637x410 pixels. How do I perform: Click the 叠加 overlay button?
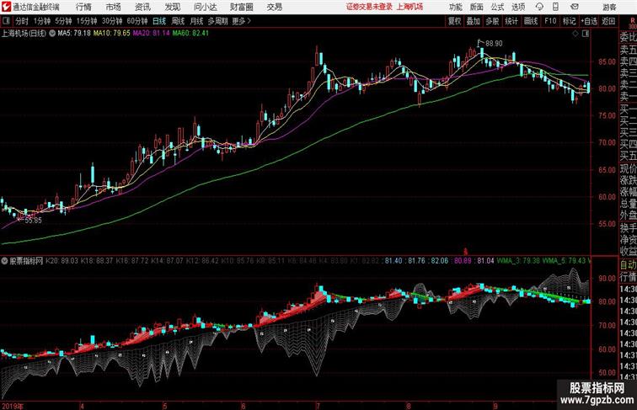pos(474,21)
